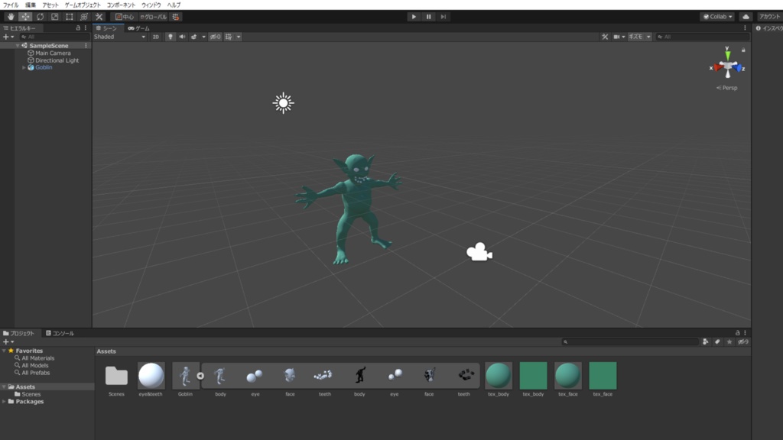Open the Gizmos (ギズモ) dropdown arrow
Image resolution: width=783 pixels, height=440 pixels.
[648, 37]
